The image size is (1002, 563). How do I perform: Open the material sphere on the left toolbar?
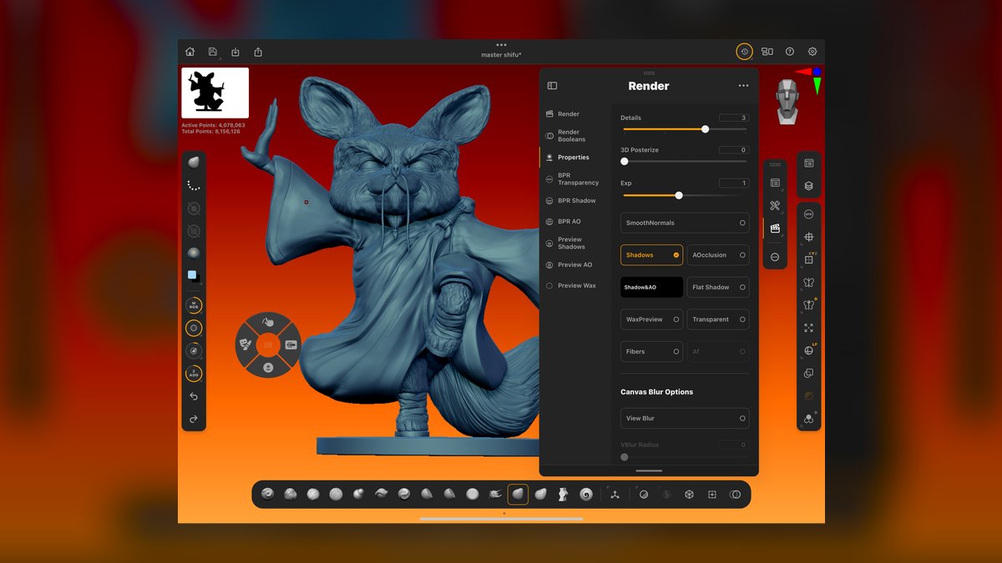[194, 254]
